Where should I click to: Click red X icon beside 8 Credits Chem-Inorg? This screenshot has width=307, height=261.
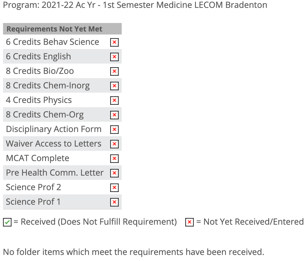click(114, 86)
